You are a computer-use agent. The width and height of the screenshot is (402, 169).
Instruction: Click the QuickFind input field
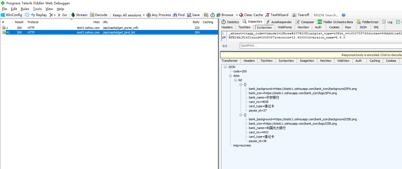[x=321, y=46]
